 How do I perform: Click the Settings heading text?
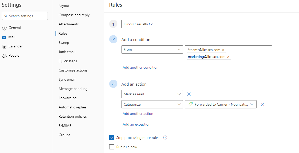(12, 5)
